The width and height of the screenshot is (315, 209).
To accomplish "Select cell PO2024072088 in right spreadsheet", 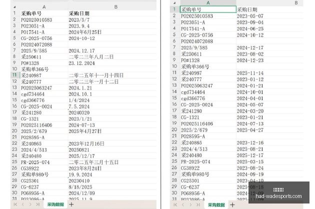I will 196,41.
